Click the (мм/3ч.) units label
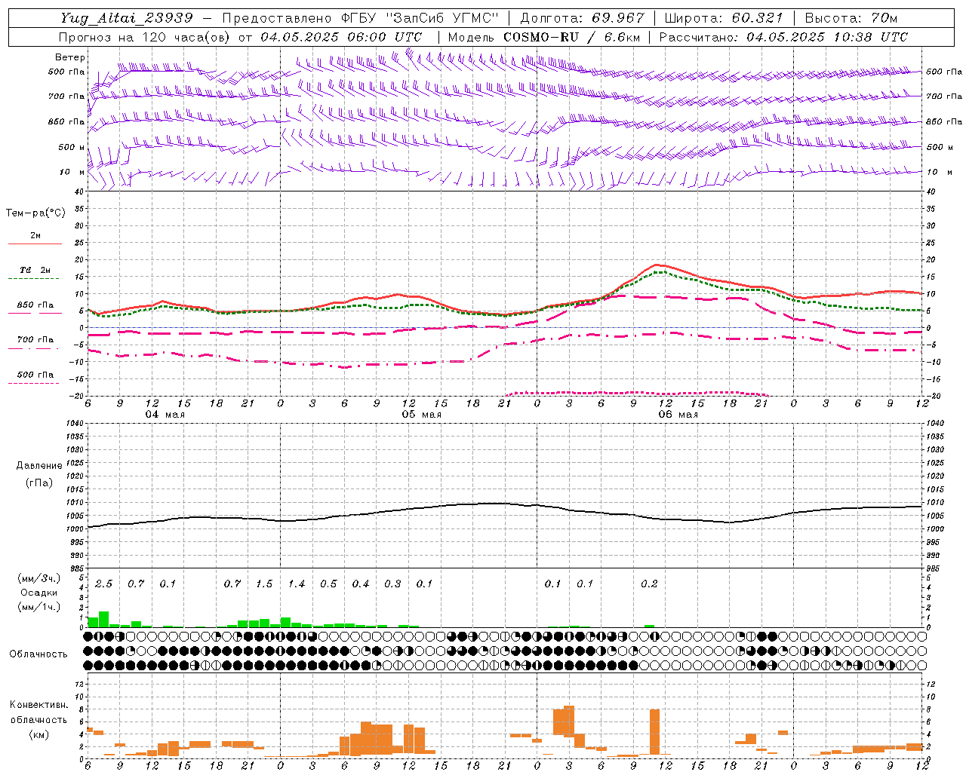This screenshot has height=772, width=966. pos(39,578)
